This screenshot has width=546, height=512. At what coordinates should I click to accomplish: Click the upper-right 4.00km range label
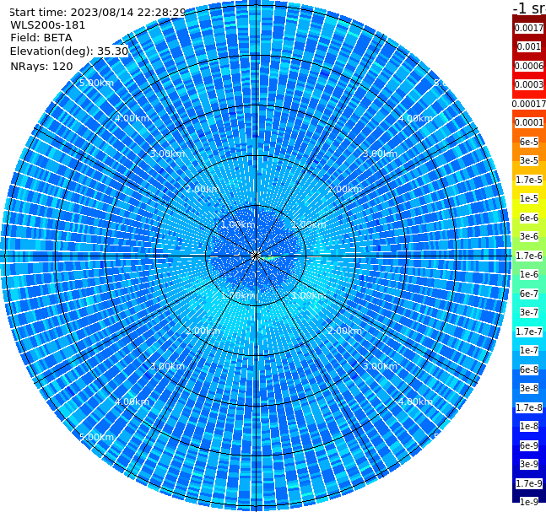click(416, 118)
